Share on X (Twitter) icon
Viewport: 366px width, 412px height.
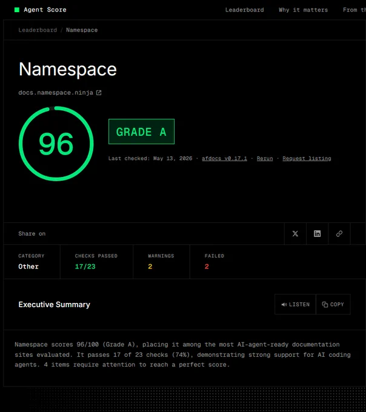point(295,234)
